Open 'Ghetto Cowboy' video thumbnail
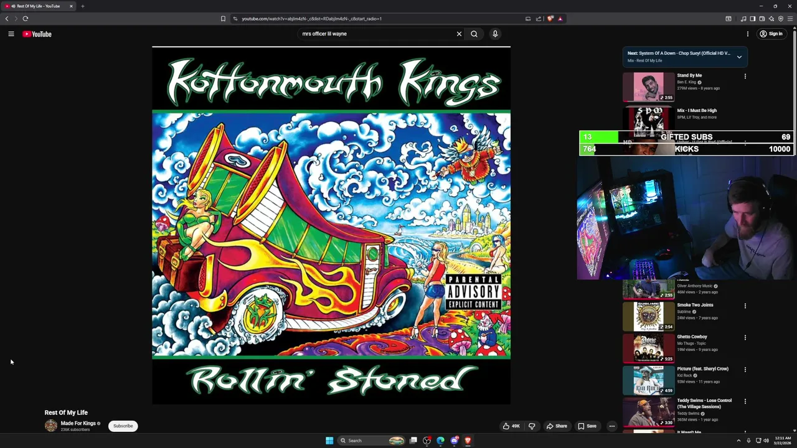This screenshot has width=797, height=448. pos(648,348)
